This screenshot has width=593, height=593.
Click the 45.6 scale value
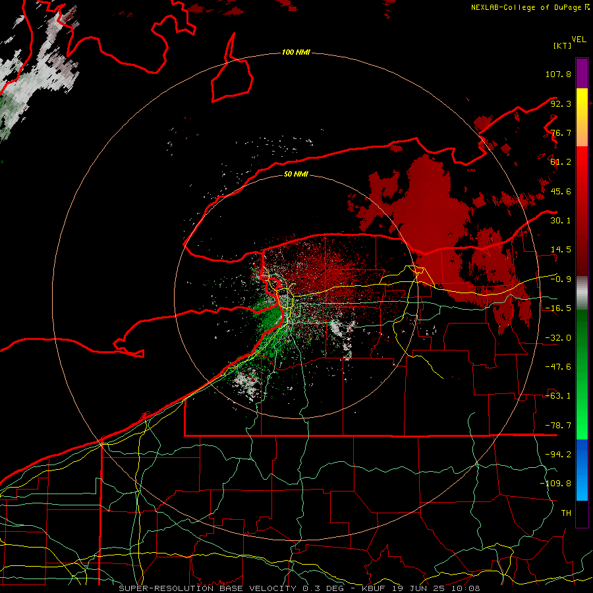[561, 191]
